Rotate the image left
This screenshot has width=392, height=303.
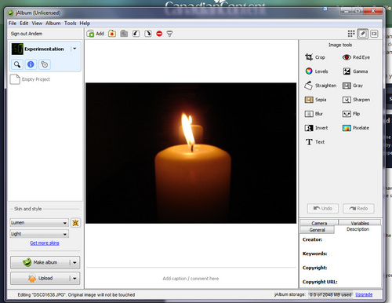tap(136, 34)
